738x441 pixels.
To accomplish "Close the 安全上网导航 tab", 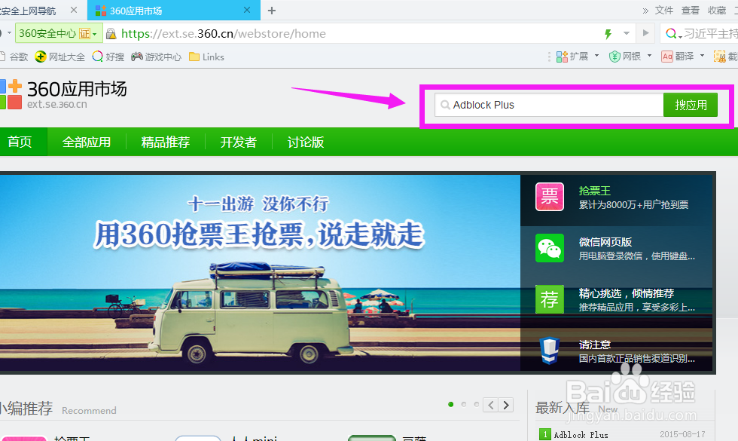I will pos(74,10).
